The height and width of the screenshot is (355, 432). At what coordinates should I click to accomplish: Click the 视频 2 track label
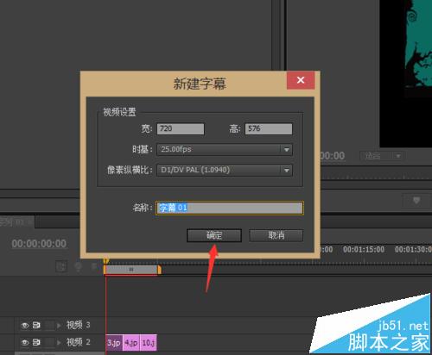[x=79, y=342]
